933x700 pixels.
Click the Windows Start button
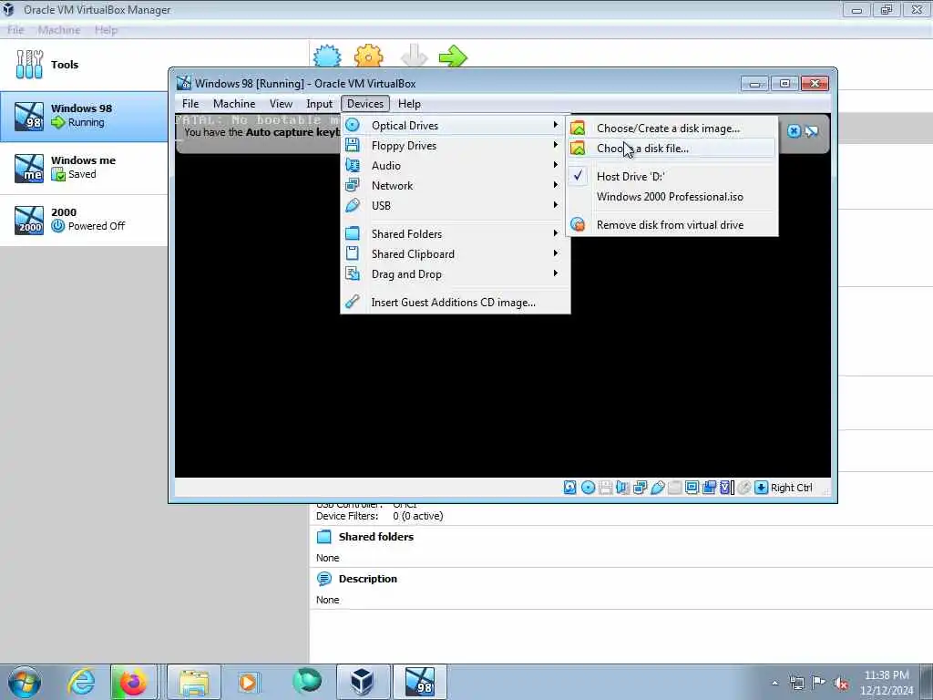pyautogui.click(x=25, y=682)
